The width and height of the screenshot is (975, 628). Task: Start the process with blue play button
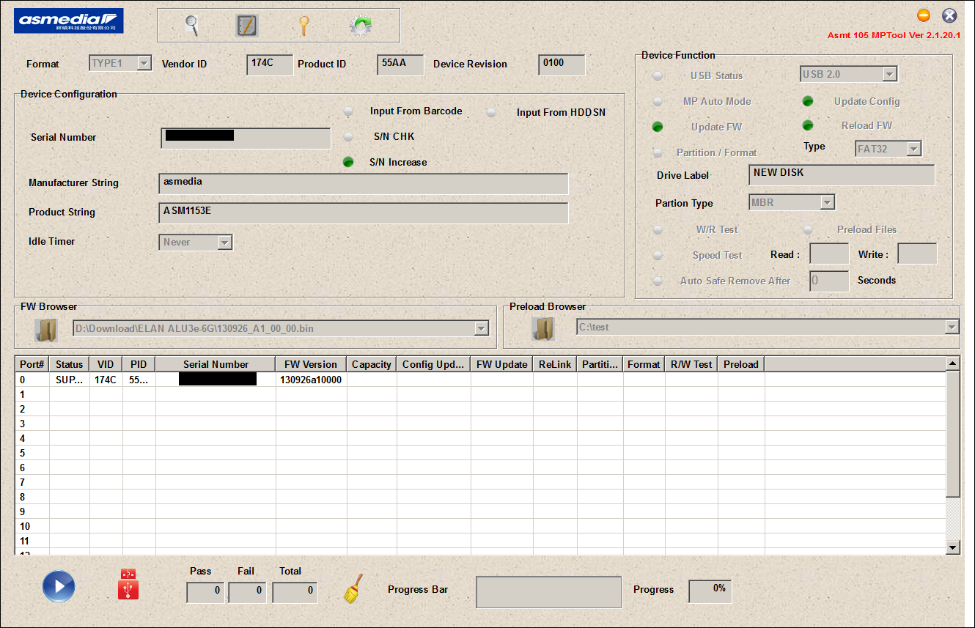[x=59, y=586]
